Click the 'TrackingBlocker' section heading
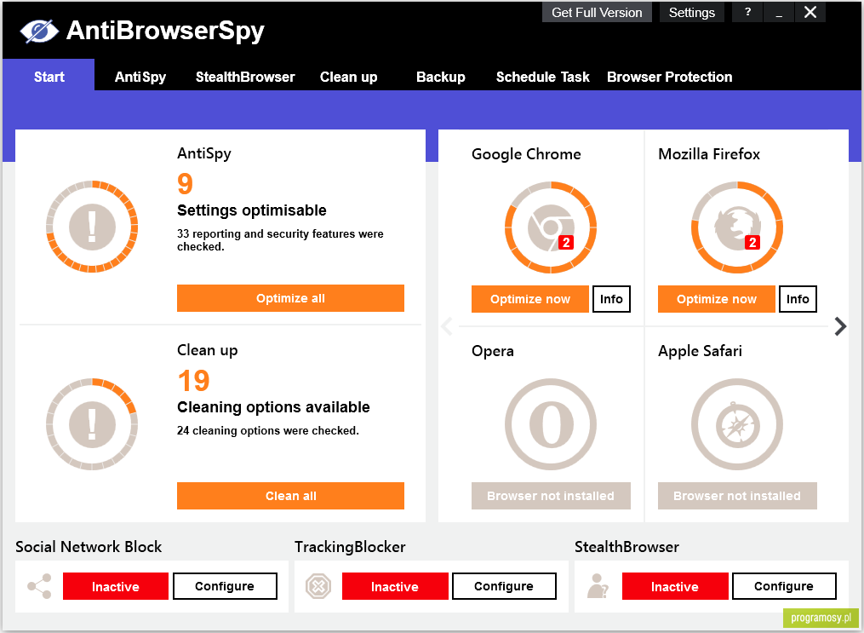The height and width of the screenshot is (633, 864). (350, 546)
